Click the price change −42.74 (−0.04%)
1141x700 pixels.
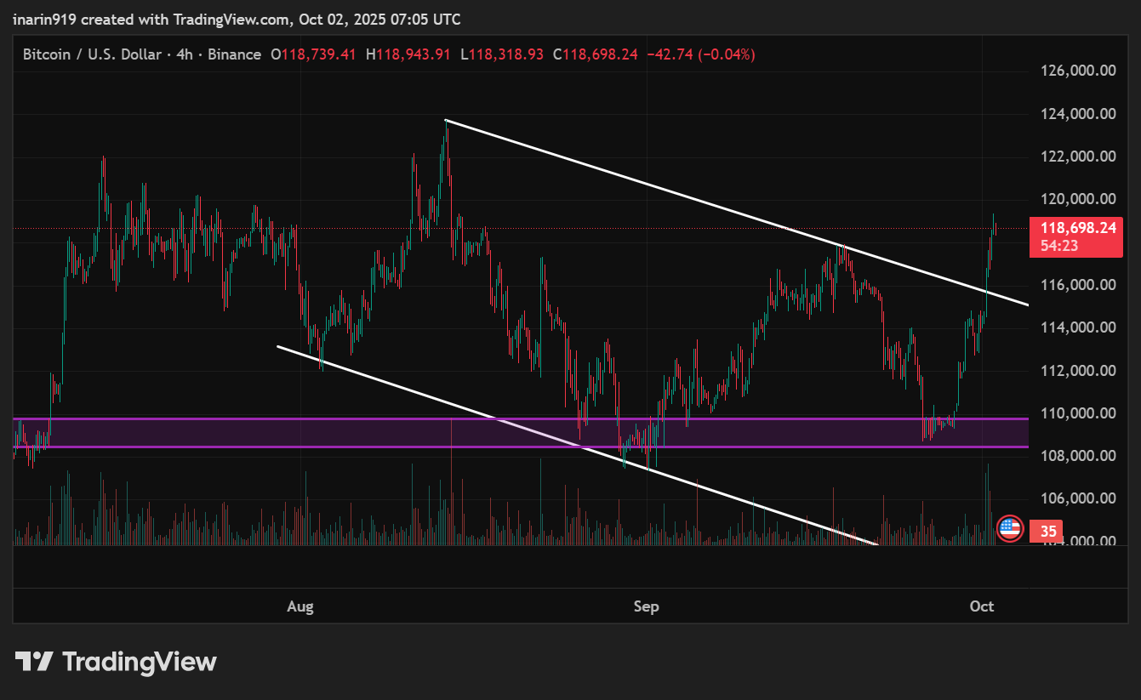701,54
